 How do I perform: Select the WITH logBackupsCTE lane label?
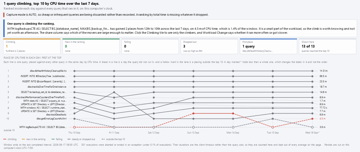click(43, 127)
